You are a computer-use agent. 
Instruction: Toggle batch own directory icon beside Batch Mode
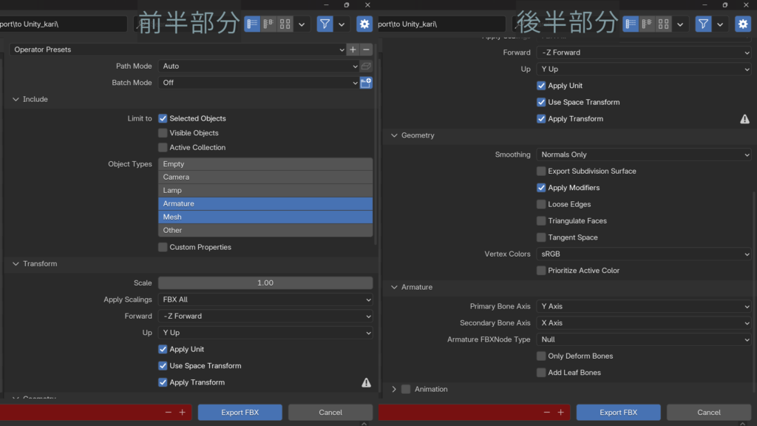[366, 83]
